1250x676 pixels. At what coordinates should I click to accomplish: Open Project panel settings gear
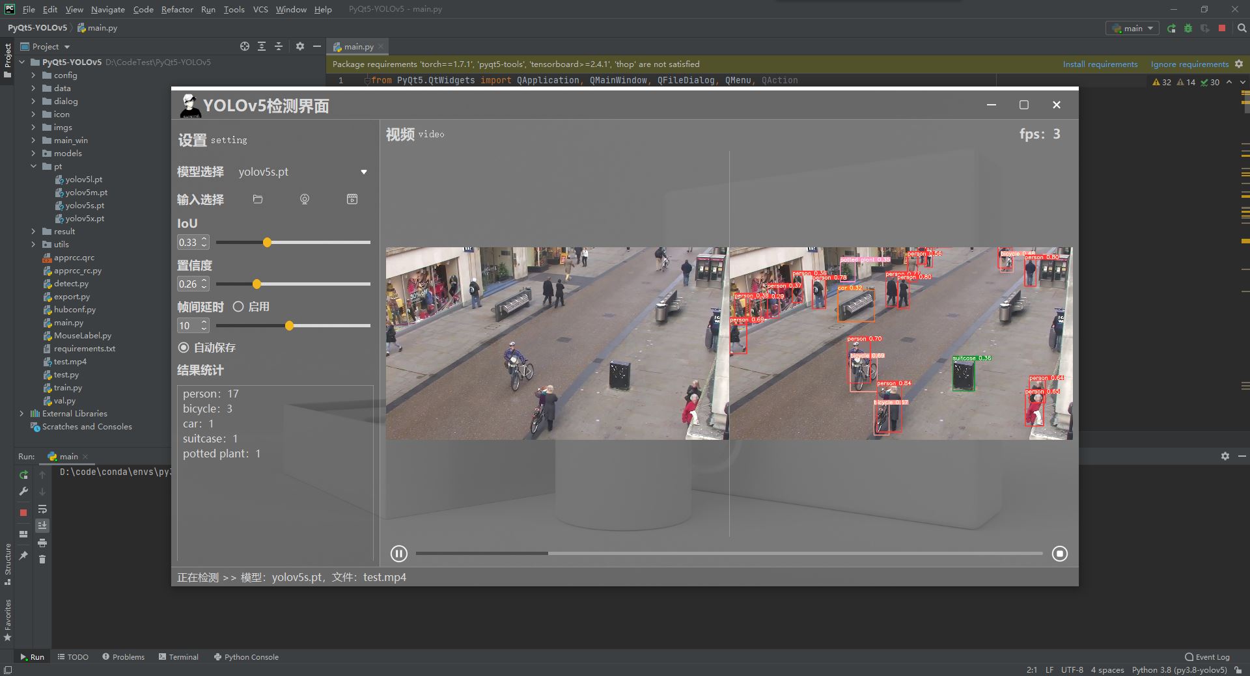[300, 46]
